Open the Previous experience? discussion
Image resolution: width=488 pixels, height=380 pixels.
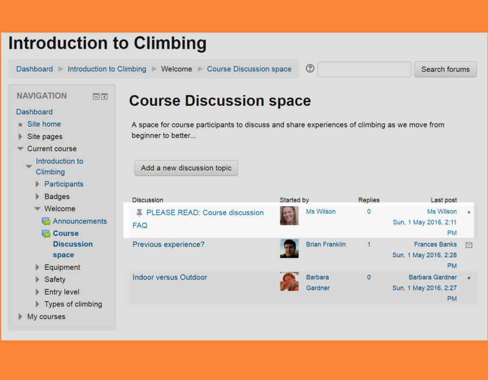169,244
